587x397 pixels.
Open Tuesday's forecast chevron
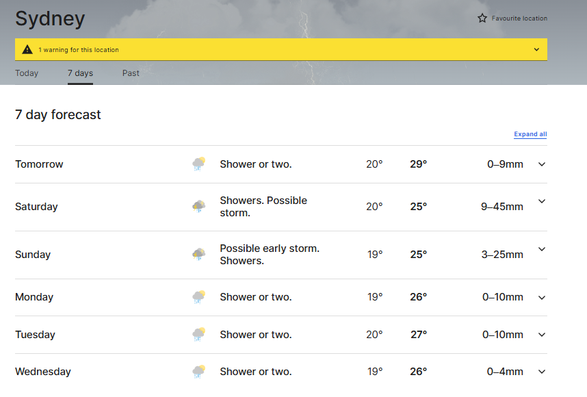click(542, 335)
